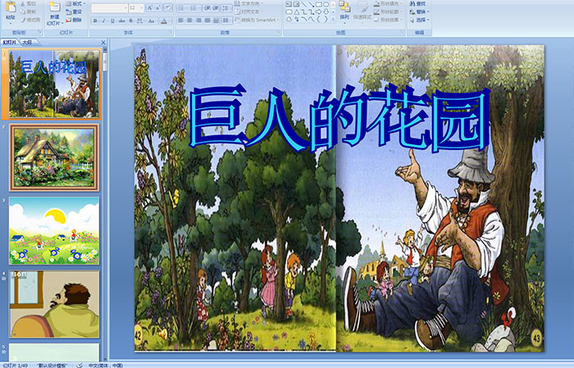The image size is (574, 368).
Task: Click the spell-check icon in status bar
Action: coord(79,365)
